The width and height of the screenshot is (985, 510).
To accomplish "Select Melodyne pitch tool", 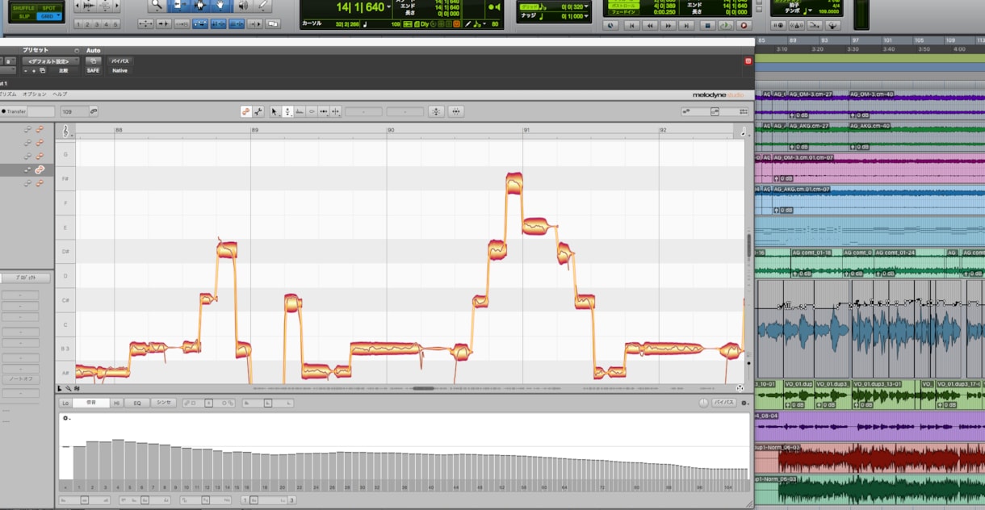I will pos(287,111).
